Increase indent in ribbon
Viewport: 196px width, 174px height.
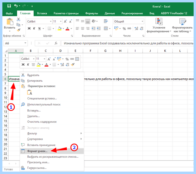tap(99, 28)
